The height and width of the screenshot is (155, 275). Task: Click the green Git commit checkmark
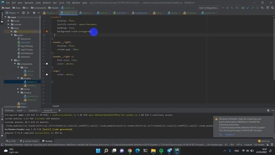(253, 8)
